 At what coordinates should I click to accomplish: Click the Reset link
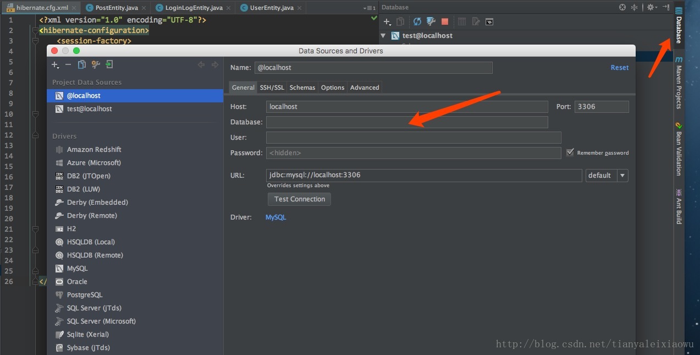click(620, 67)
